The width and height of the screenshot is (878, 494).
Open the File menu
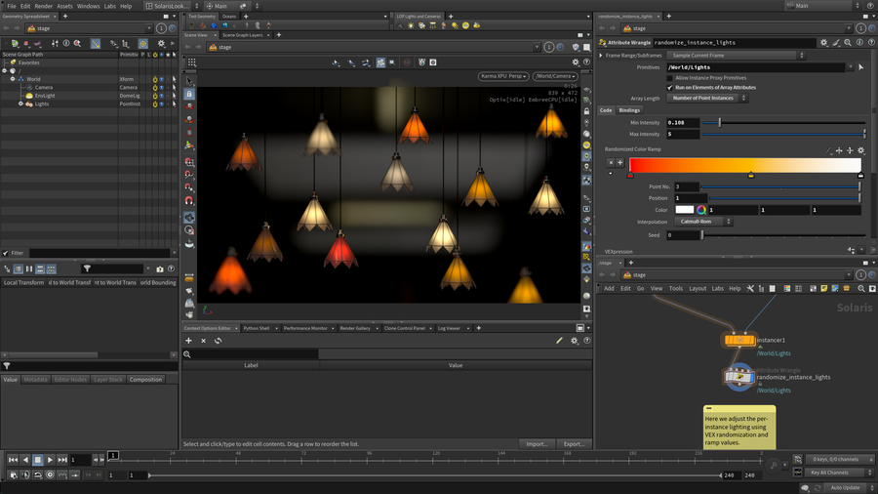(11, 6)
